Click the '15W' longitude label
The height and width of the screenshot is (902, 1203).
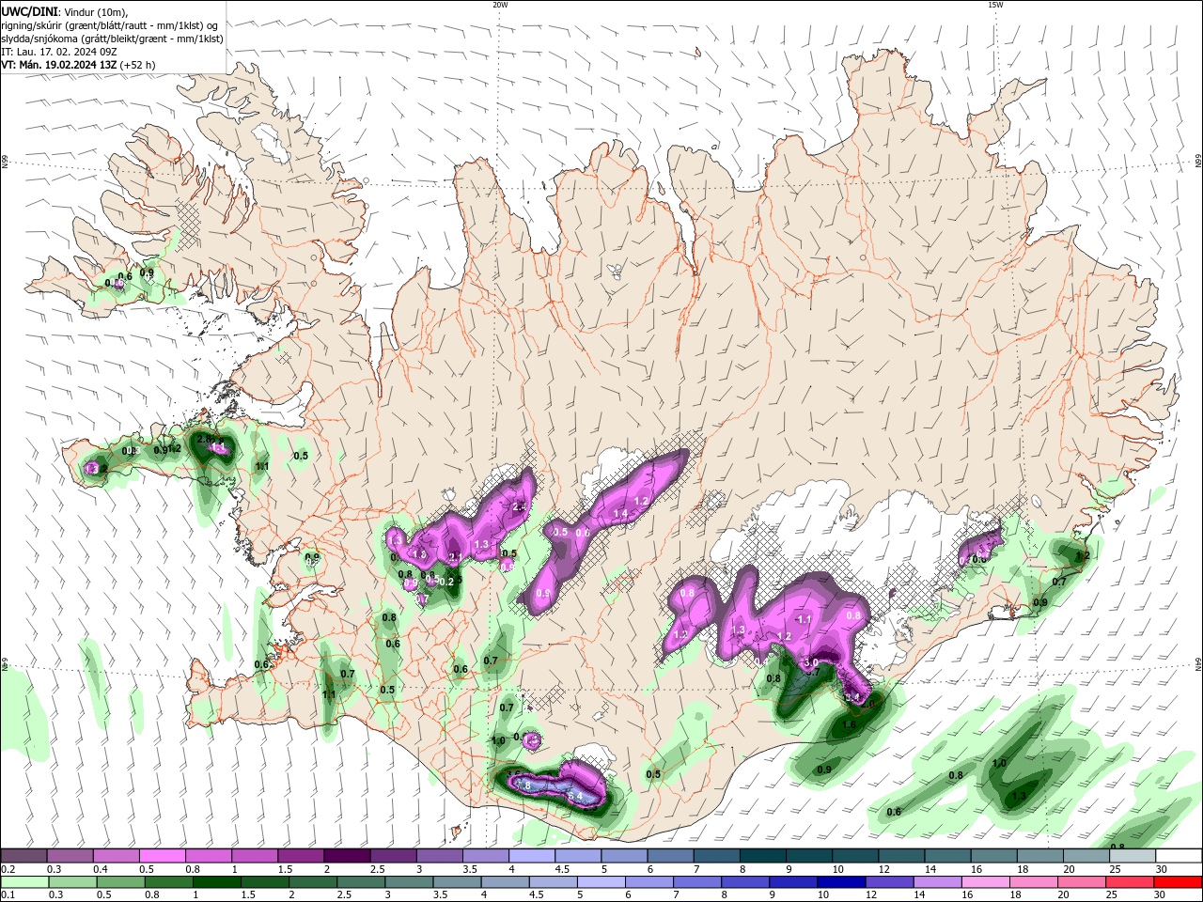[995, 5]
